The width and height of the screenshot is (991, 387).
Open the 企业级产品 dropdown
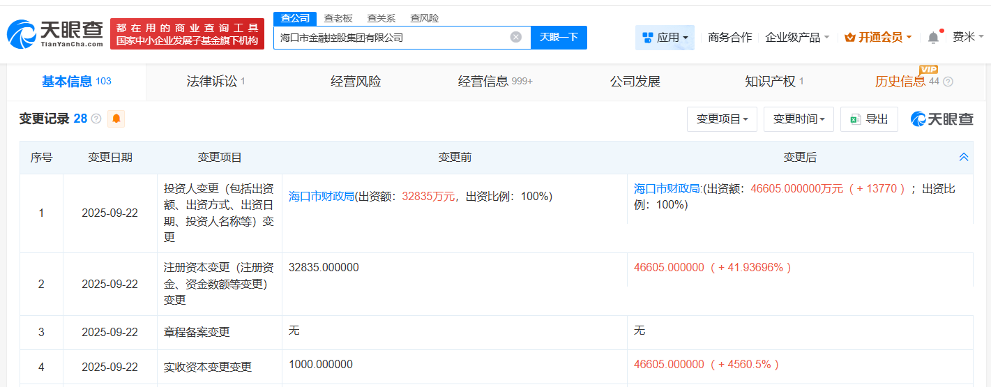click(797, 38)
